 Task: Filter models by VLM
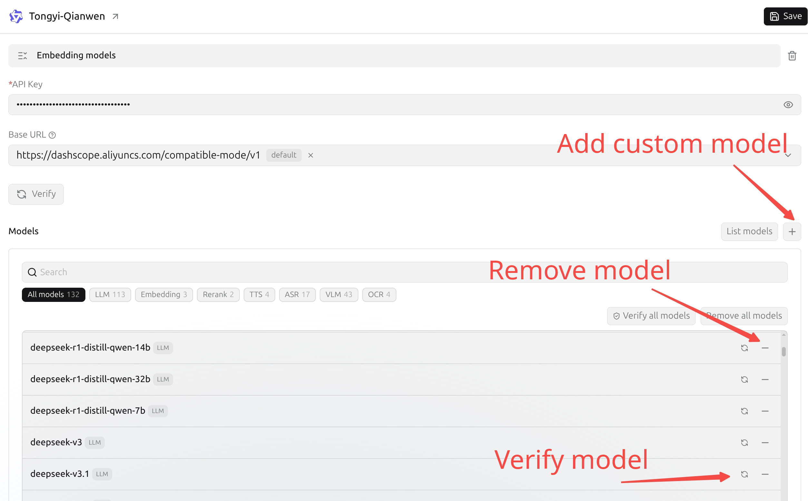point(339,294)
